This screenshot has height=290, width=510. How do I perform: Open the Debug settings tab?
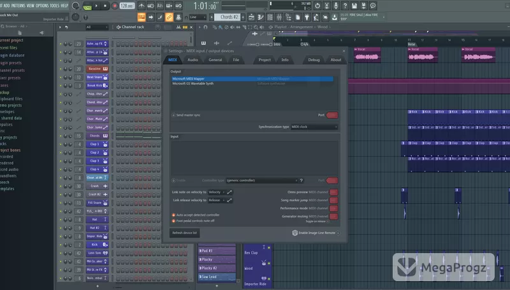coord(314,60)
